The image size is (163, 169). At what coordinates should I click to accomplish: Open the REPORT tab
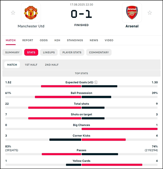pos(28,40)
